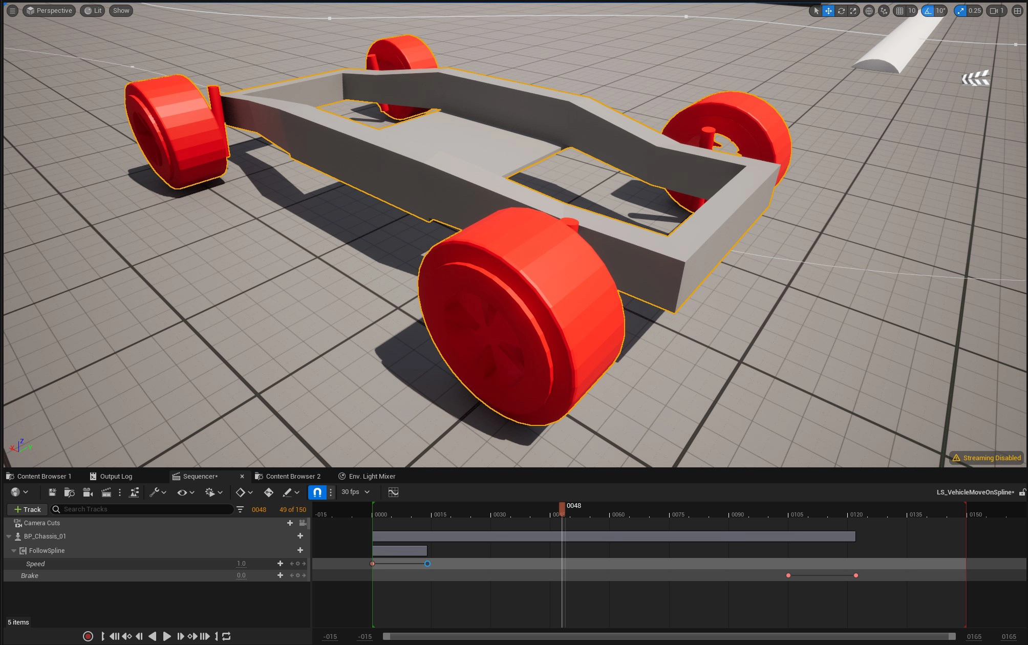
Task: Toggle snapping in Sequencer toolbar
Action: tap(317, 492)
